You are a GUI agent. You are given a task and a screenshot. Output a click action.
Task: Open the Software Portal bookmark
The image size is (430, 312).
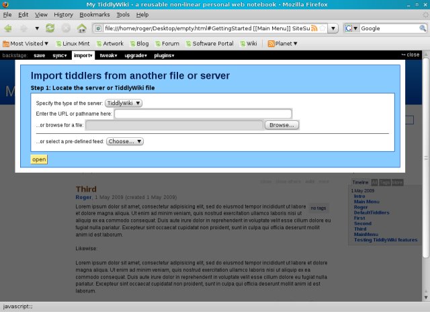[208, 43]
